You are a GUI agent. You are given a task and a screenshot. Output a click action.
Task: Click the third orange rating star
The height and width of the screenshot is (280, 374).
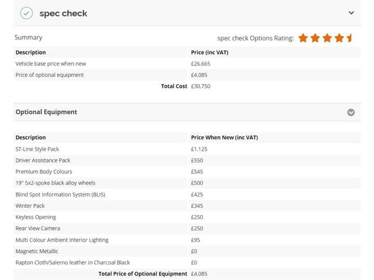(x=327, y=38)
